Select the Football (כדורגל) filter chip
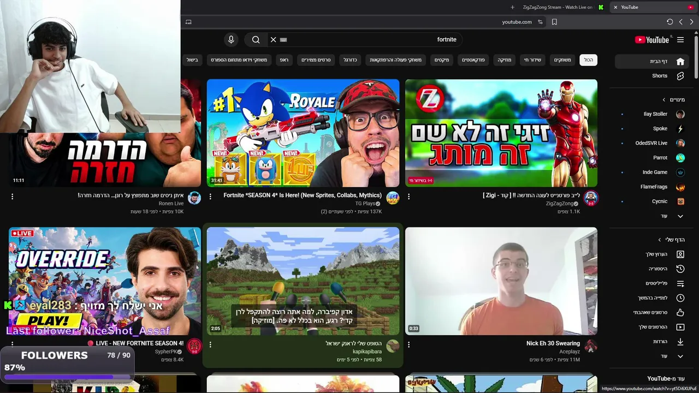The width and height of the screenshot is (699, 393). (x=350, y=60)
